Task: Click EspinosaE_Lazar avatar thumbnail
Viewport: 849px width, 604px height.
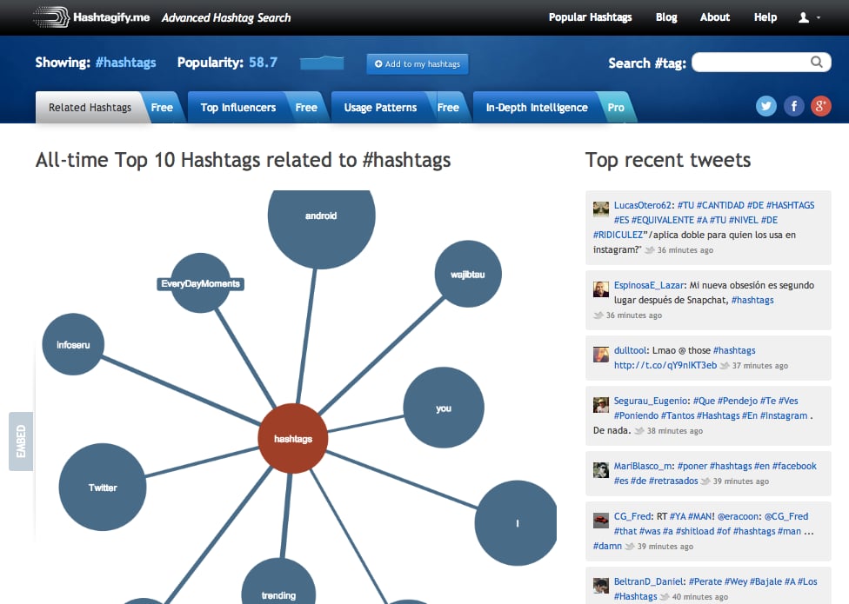Action: (601, 289)
